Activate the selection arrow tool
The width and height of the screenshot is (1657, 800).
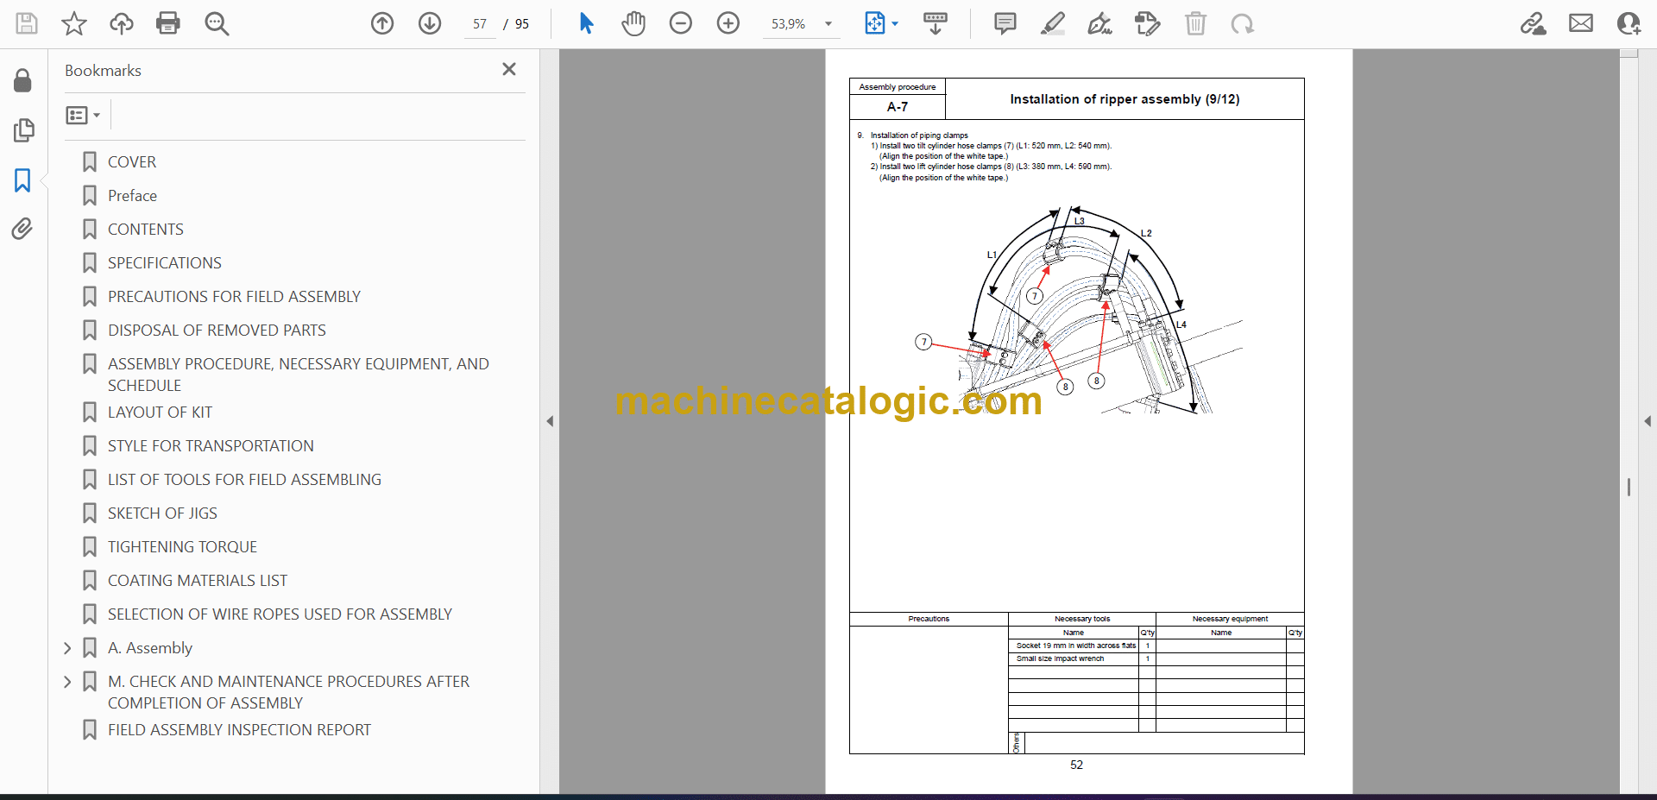(587, 23)
